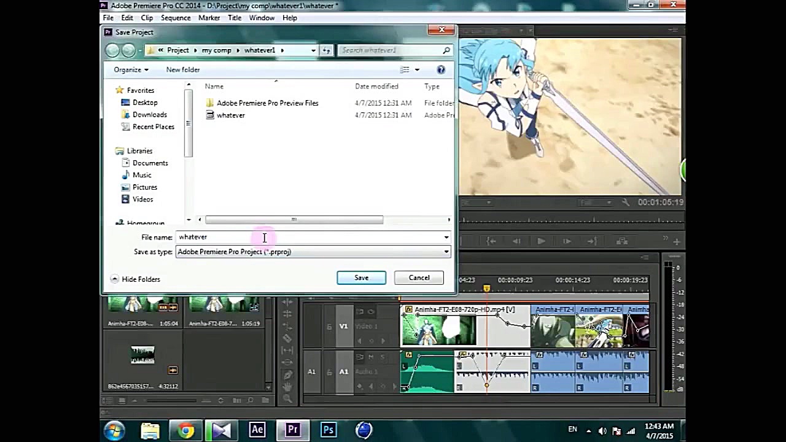The image size is (786, 442).
Task: Select the Zoom tool magnifier
Action: [287, 399]
